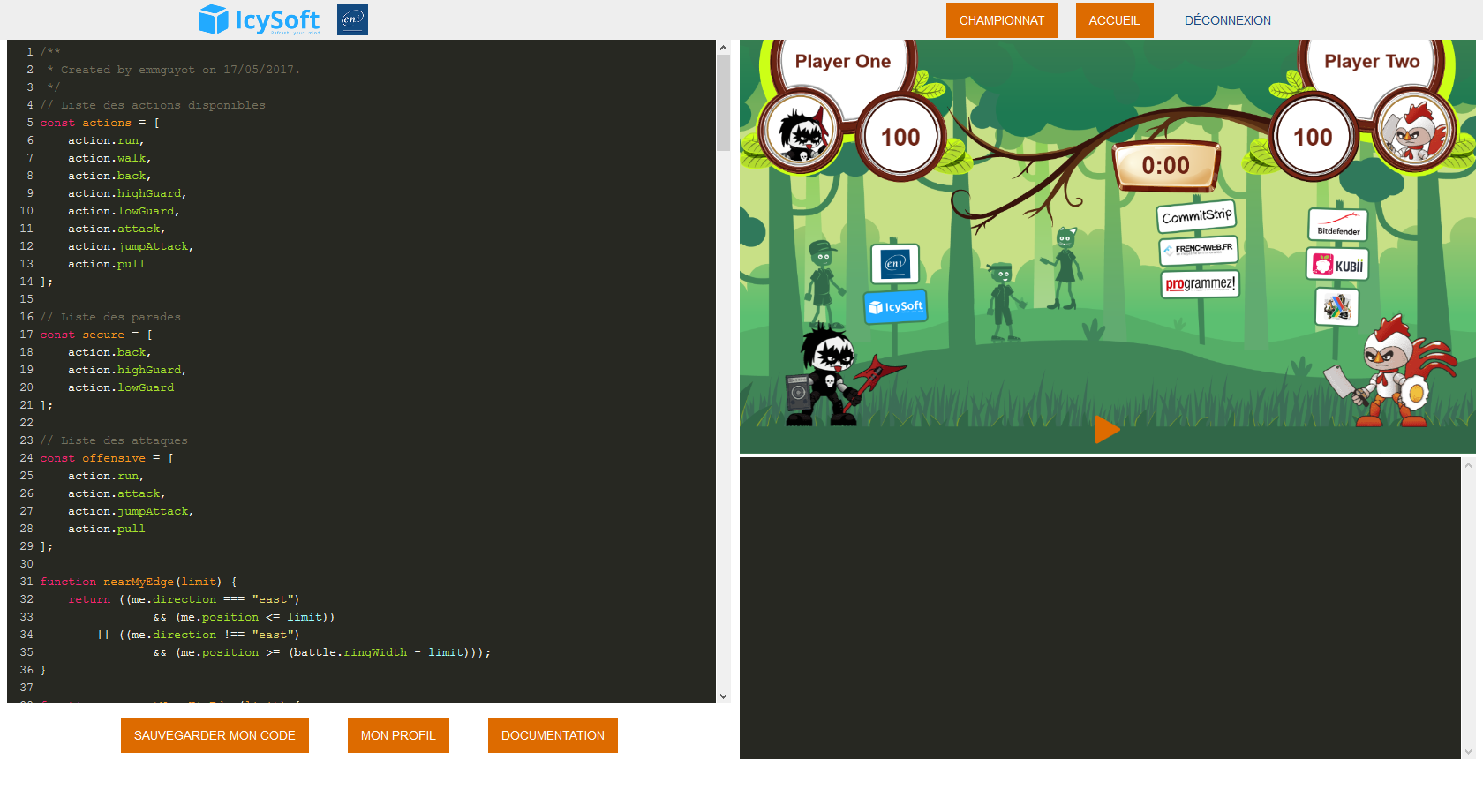This screenshot has height=790, width=1483.
Task: Click 'const secure = [' line
Action: coord(96,335)
